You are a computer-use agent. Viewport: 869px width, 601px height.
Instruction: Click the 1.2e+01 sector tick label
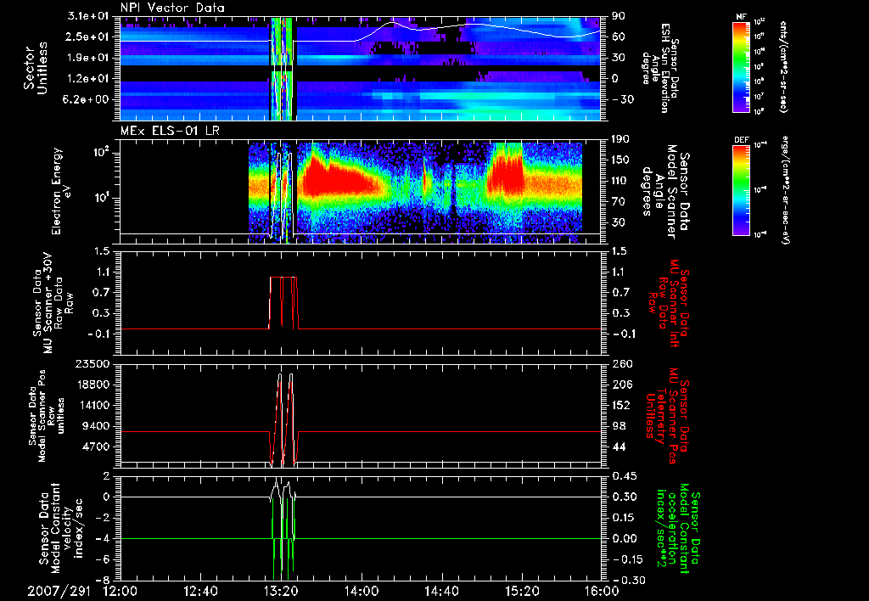89,79
